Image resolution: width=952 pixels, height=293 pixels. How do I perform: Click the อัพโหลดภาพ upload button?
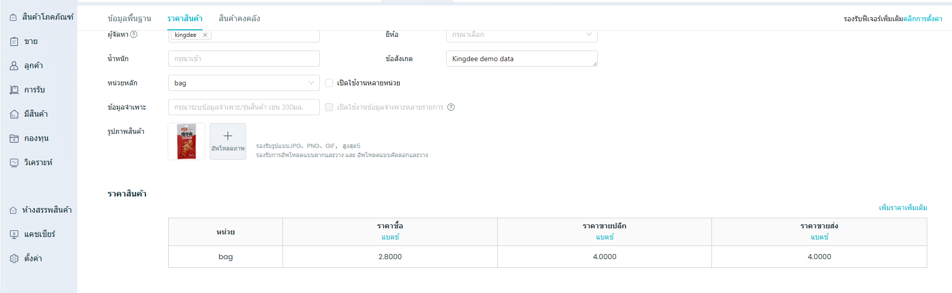point(228,141)
